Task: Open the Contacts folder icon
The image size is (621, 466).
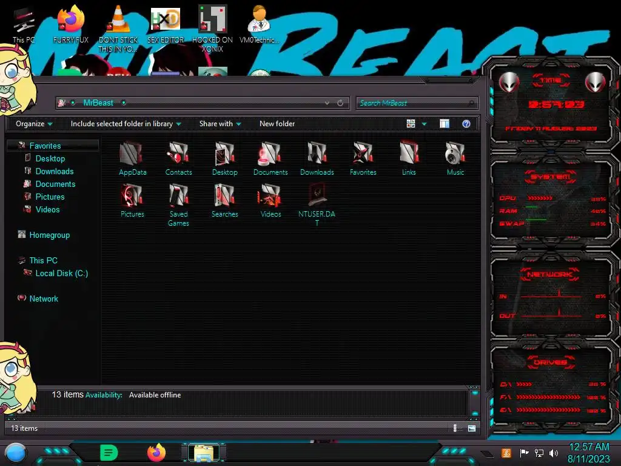Action: [178, 158]
